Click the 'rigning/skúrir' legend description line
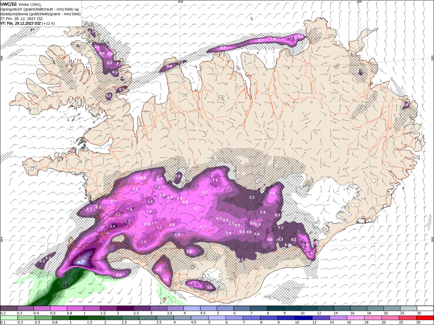The image size is (434, 325). point(40,9)
